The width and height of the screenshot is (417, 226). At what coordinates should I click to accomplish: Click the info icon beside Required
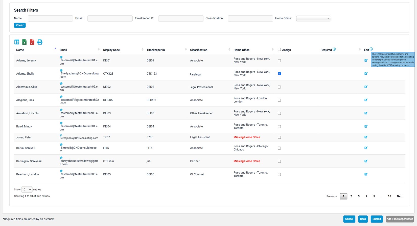334,49
